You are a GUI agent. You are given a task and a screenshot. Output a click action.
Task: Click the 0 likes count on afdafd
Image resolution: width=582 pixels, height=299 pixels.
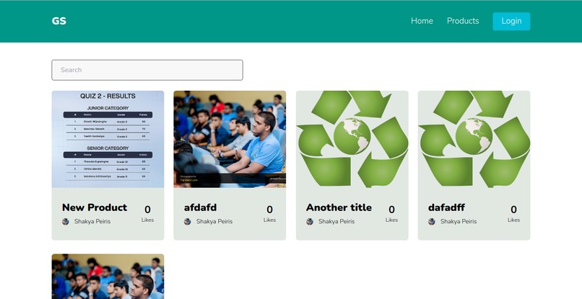click(269, 210)
